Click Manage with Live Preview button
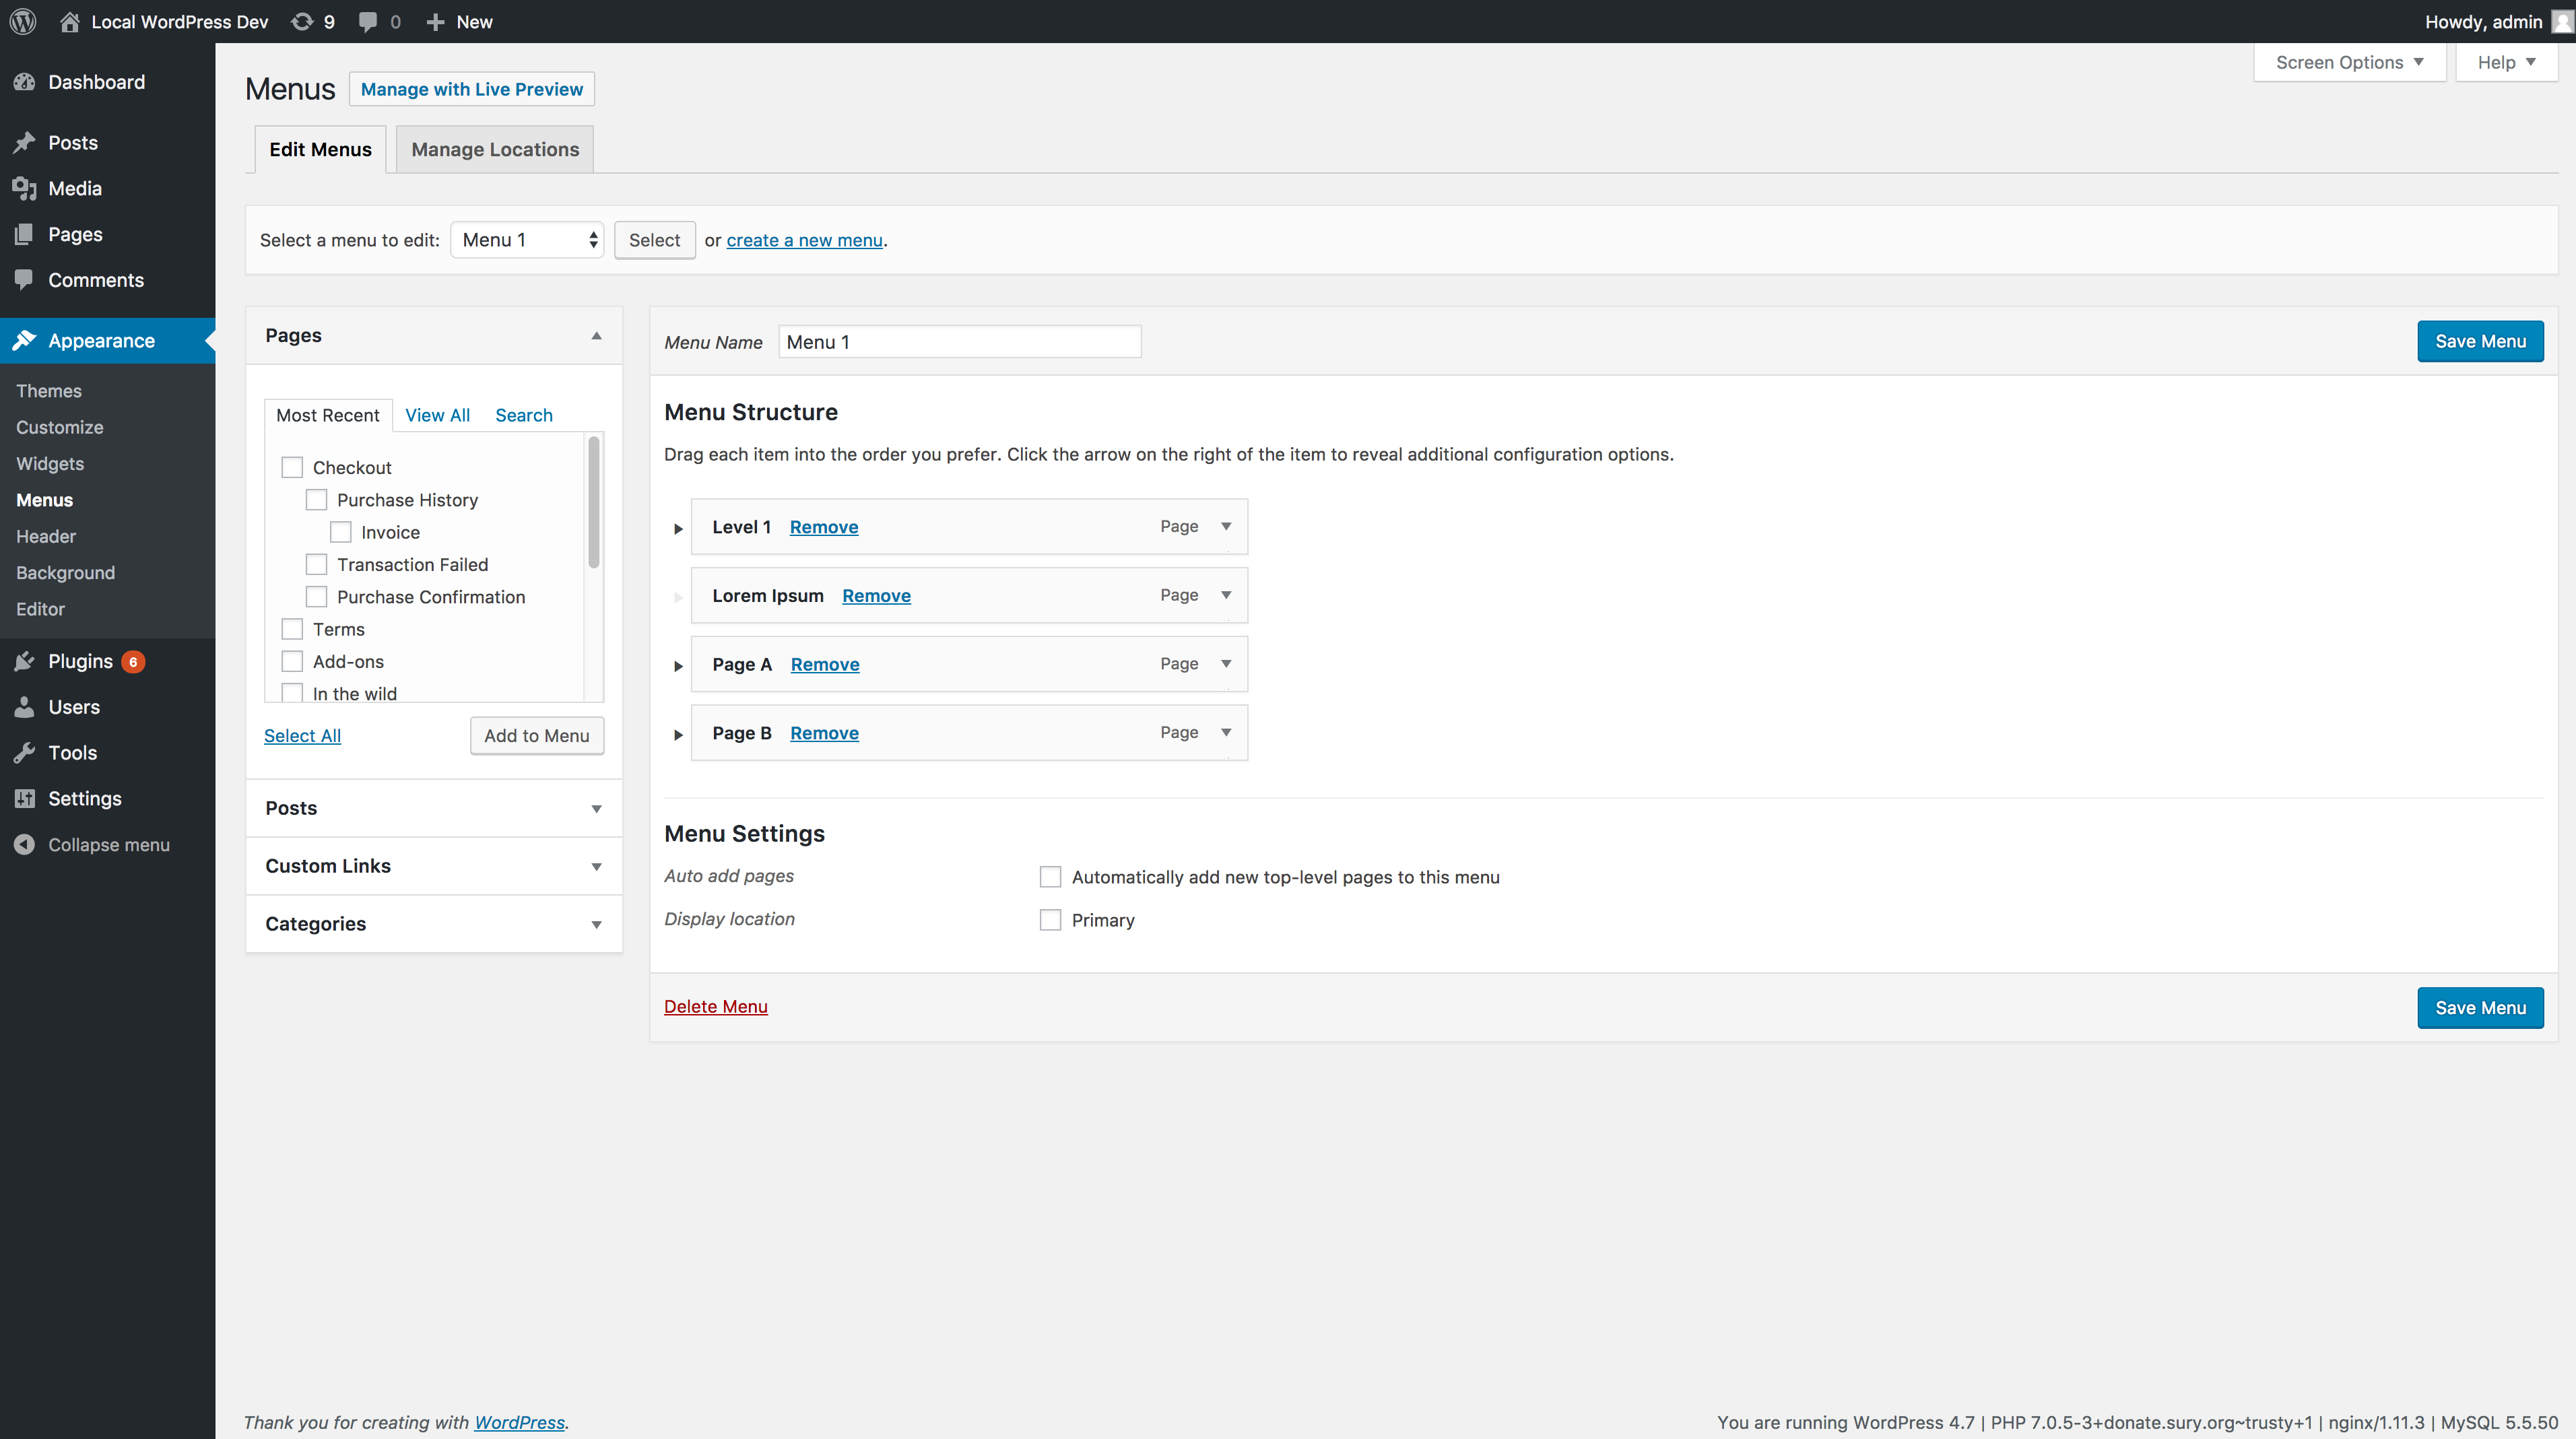This screenshot has width=2576, height=1439. click(472, 89)
